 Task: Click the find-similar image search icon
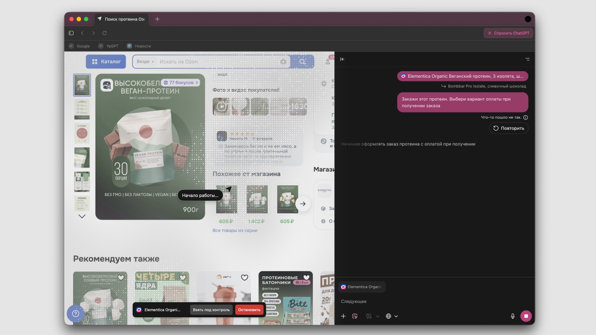[x=107, y=85]
